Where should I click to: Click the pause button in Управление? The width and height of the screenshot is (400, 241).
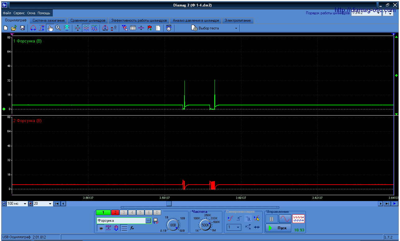[271, 219]
